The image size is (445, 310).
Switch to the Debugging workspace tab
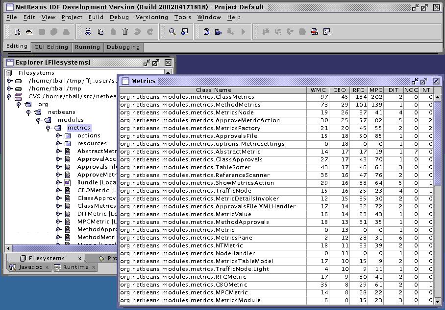click(x=124, y=47)
